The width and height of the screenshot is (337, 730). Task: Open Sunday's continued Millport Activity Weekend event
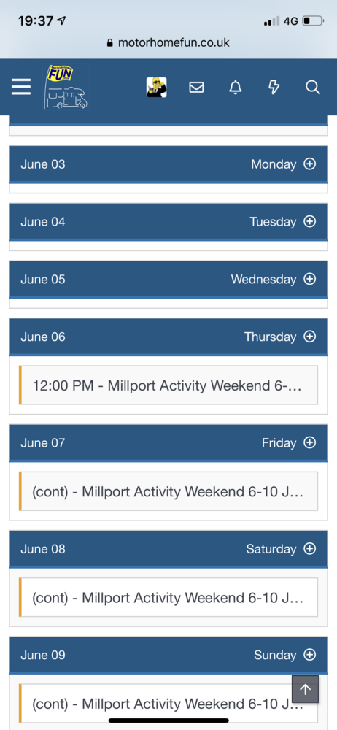coord(168,704)
